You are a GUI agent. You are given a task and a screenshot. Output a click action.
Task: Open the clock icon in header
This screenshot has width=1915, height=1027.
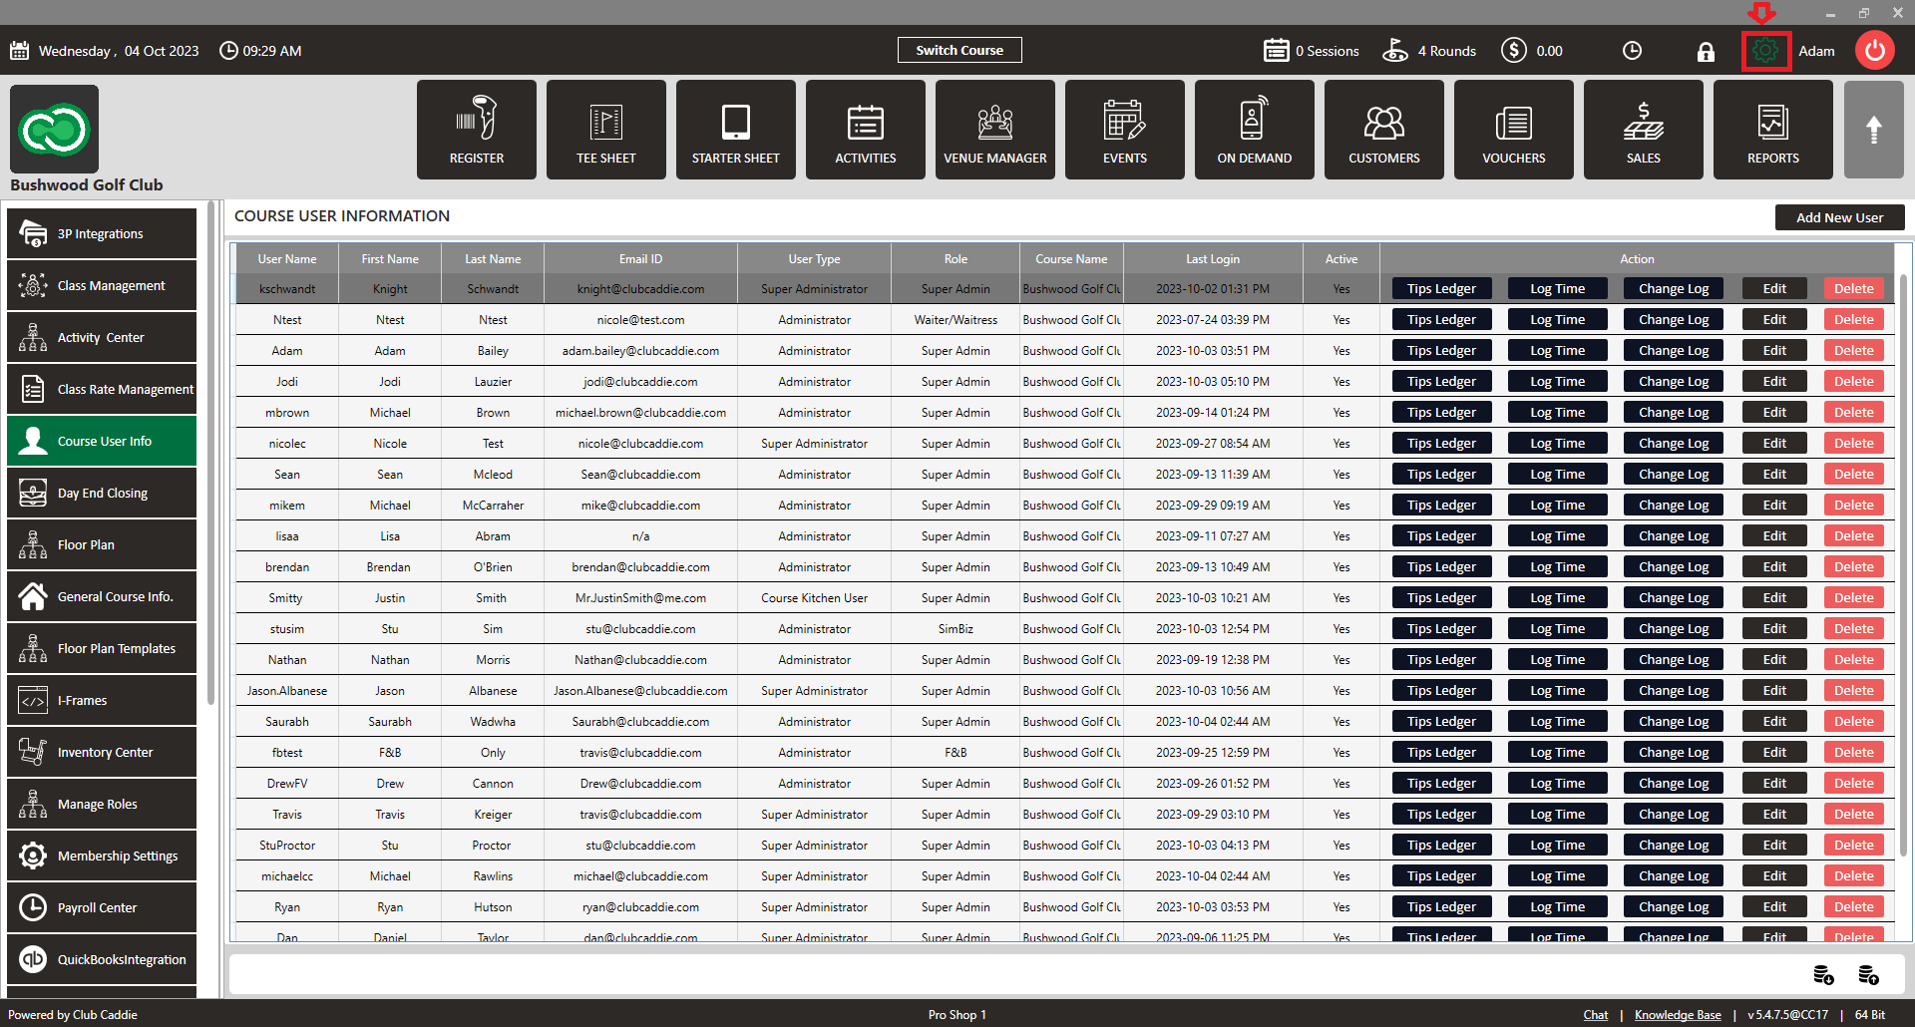pyautogui.click(x=1632, y=51)
